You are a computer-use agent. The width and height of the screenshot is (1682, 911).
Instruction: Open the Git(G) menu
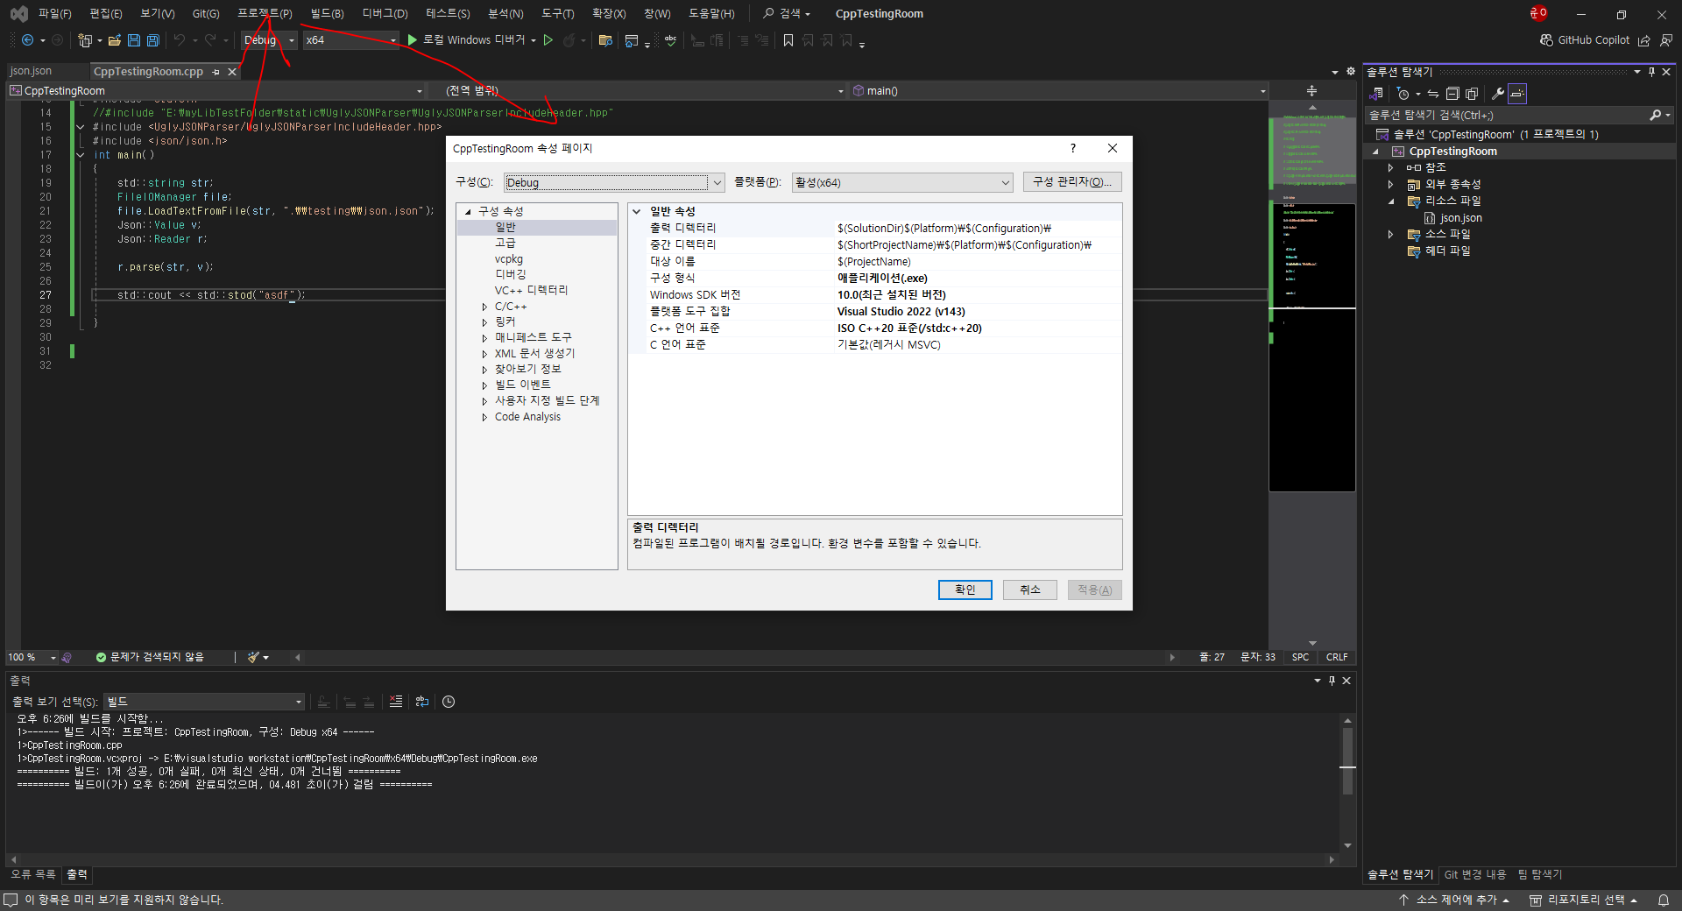(206, 13)
